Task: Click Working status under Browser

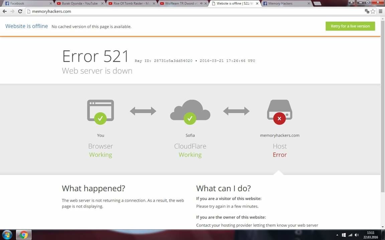Action: tap(100, 155)
